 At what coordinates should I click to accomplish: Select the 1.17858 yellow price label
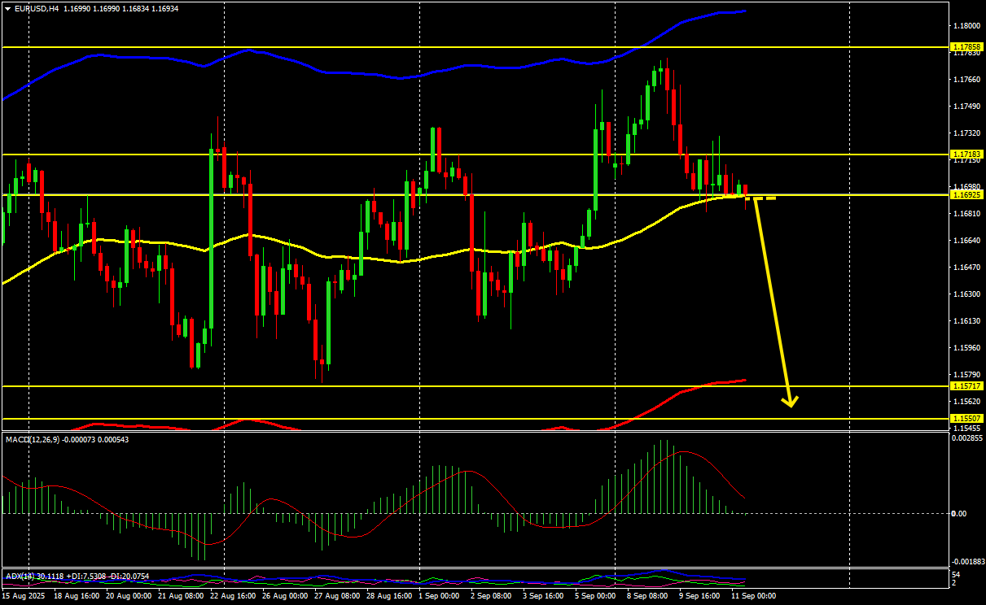[x=967, y=48]
